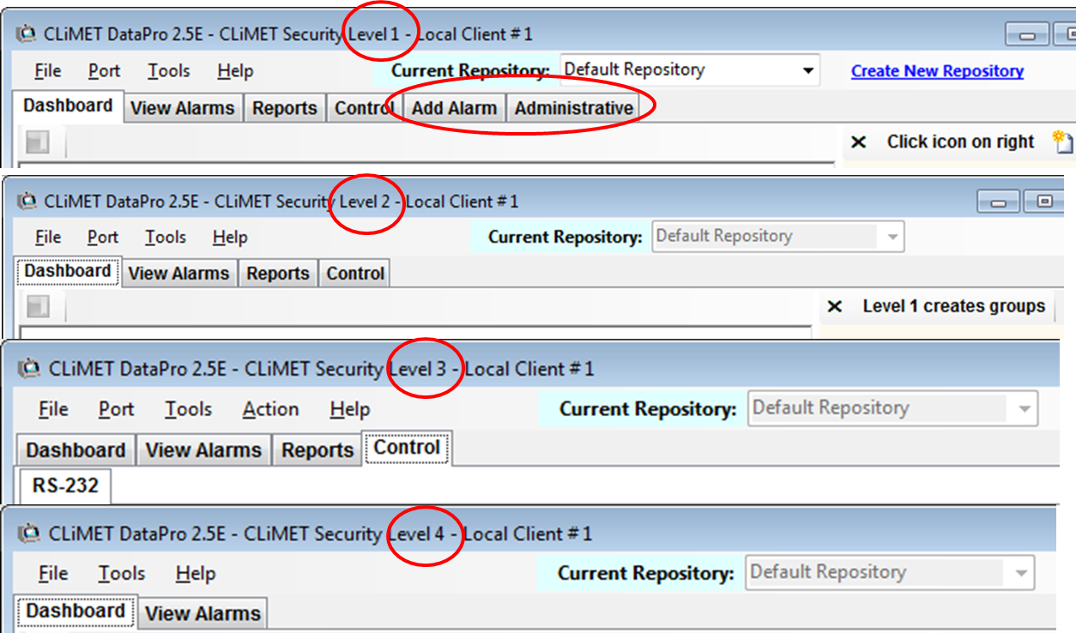Click disabled repository dropdown in Level 2 window
This screenshot has width=1076, height=633.
click(x=777, y=236)
